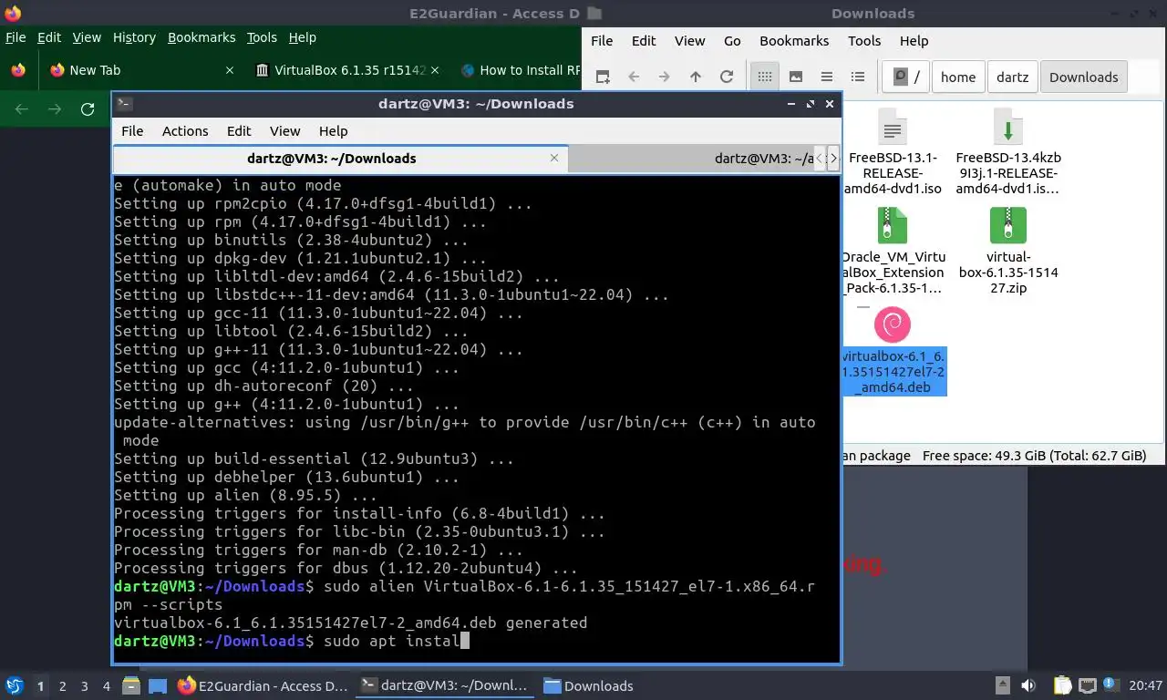Screen dimensions: 1167x700
Task: Open Firefox File menu
Action: point(15,37)
